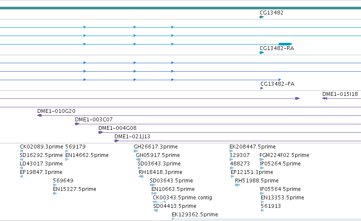
Task: Select the FGM224F02.5prime arrow glyph
Action: click(262, 159)
